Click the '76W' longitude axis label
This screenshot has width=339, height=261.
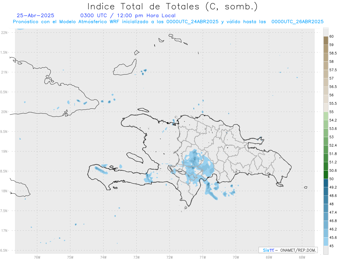pos(37,257)
